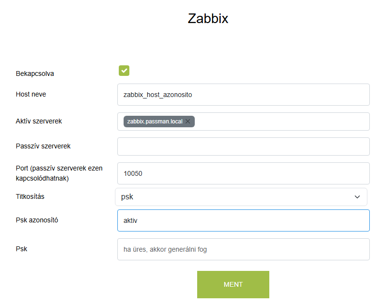Click the Bekapcsolva label text

point(35,74)
